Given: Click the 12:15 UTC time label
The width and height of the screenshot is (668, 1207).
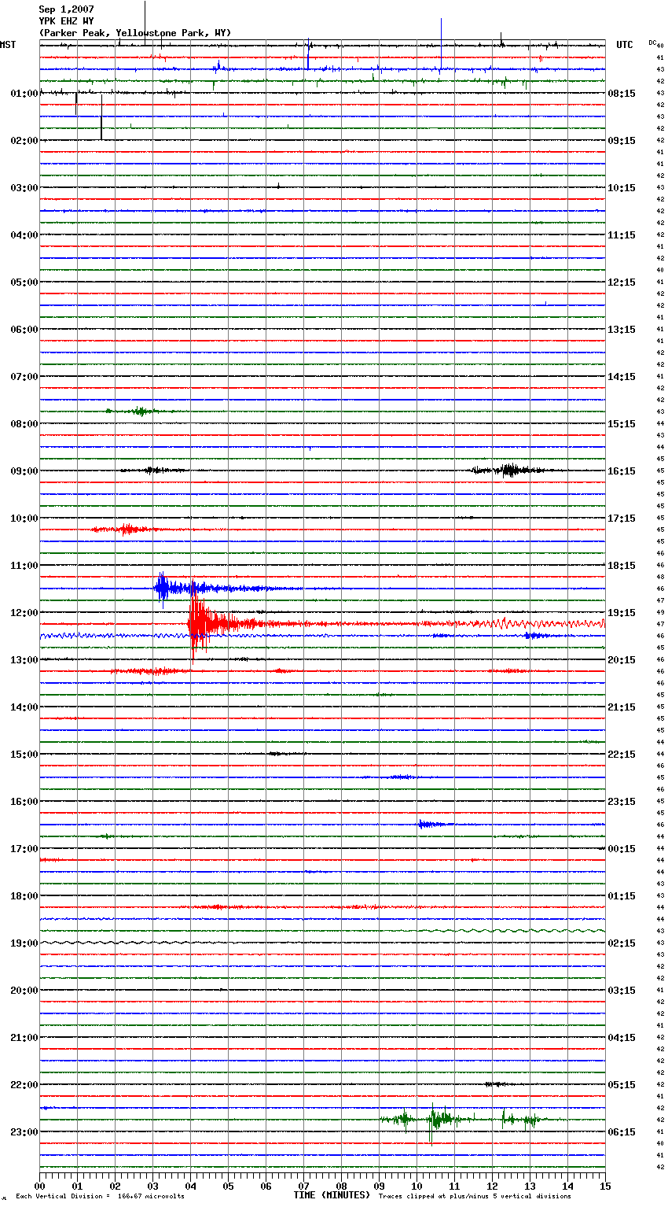Looking at the screenshot, I should pyautogui.click(x=622, y=282).
